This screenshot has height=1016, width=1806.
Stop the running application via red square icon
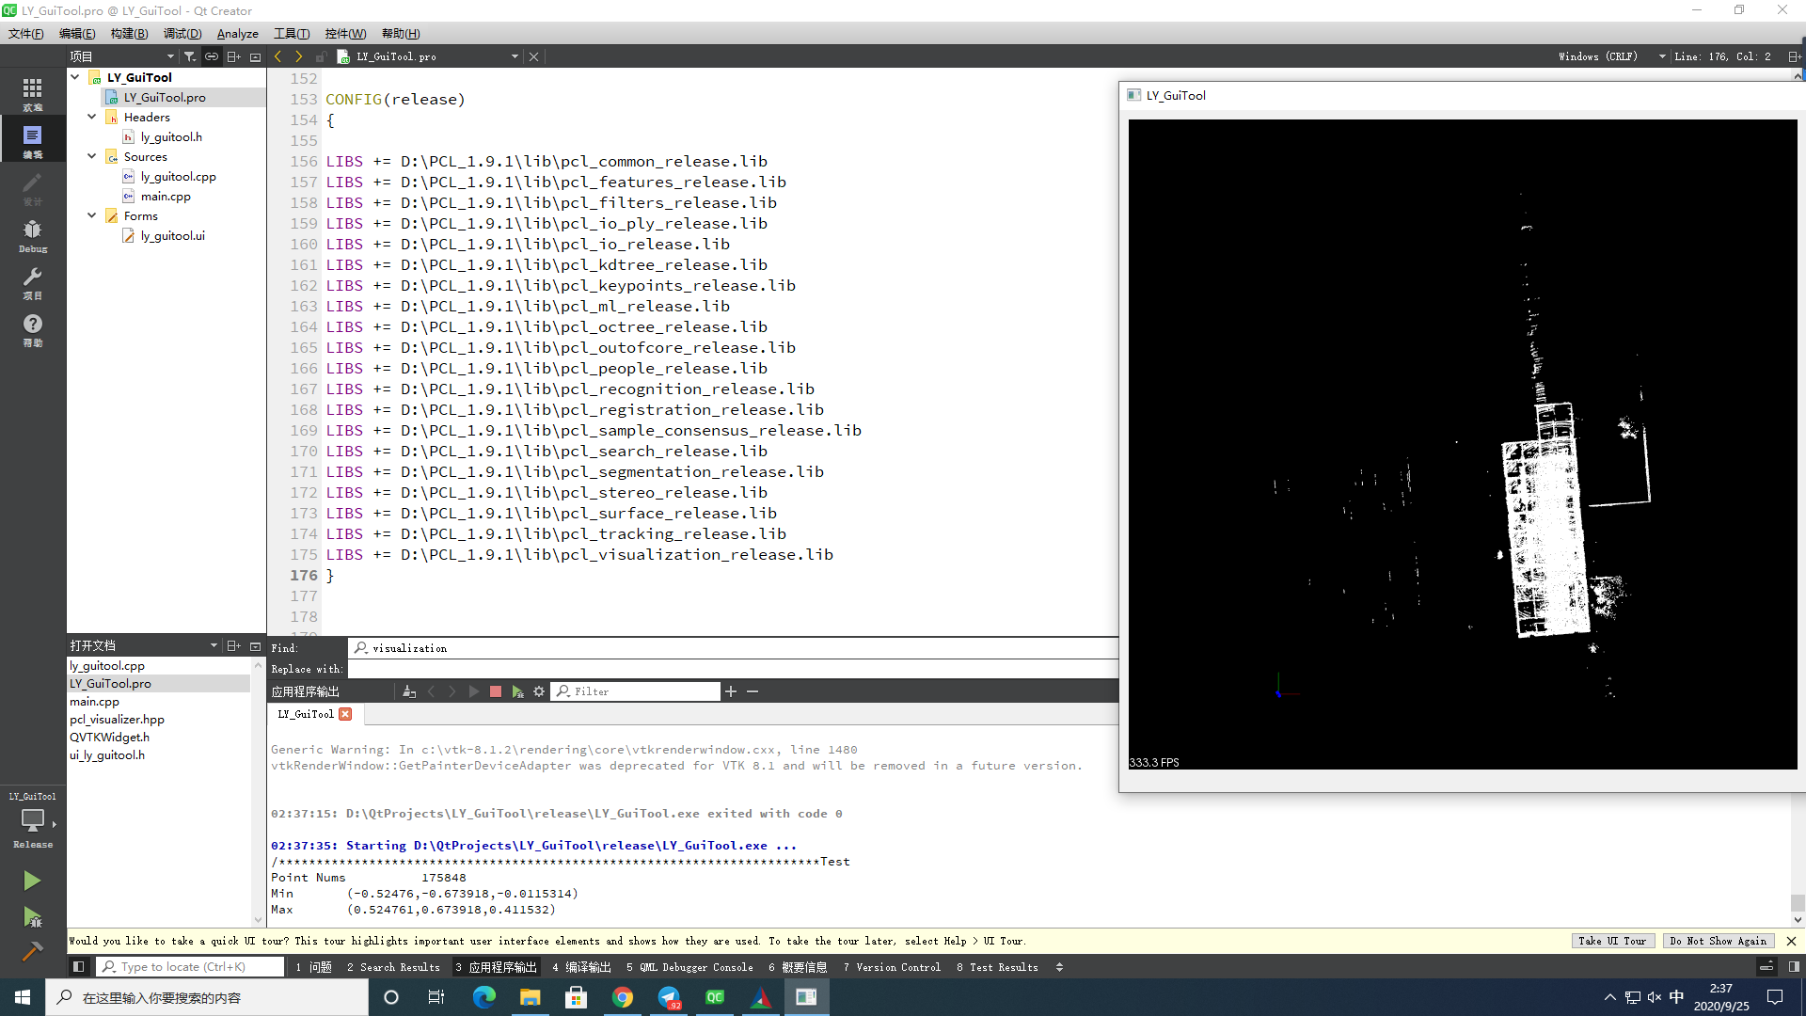click(496, 691)
